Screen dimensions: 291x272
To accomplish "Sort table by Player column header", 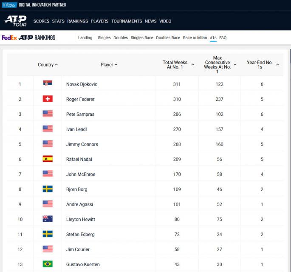I will pyautogui.click(x=109, y=65).
